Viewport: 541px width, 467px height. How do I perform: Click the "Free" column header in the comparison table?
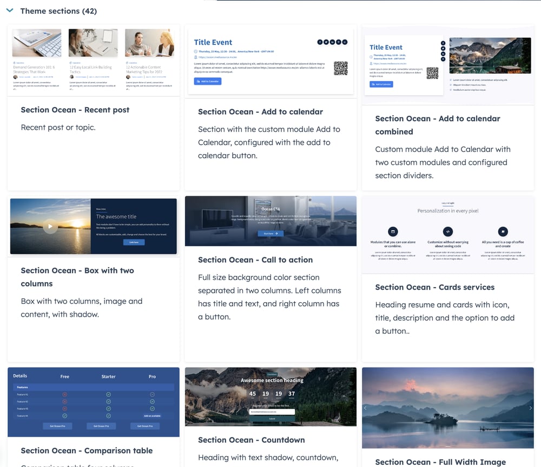[64, 376]
